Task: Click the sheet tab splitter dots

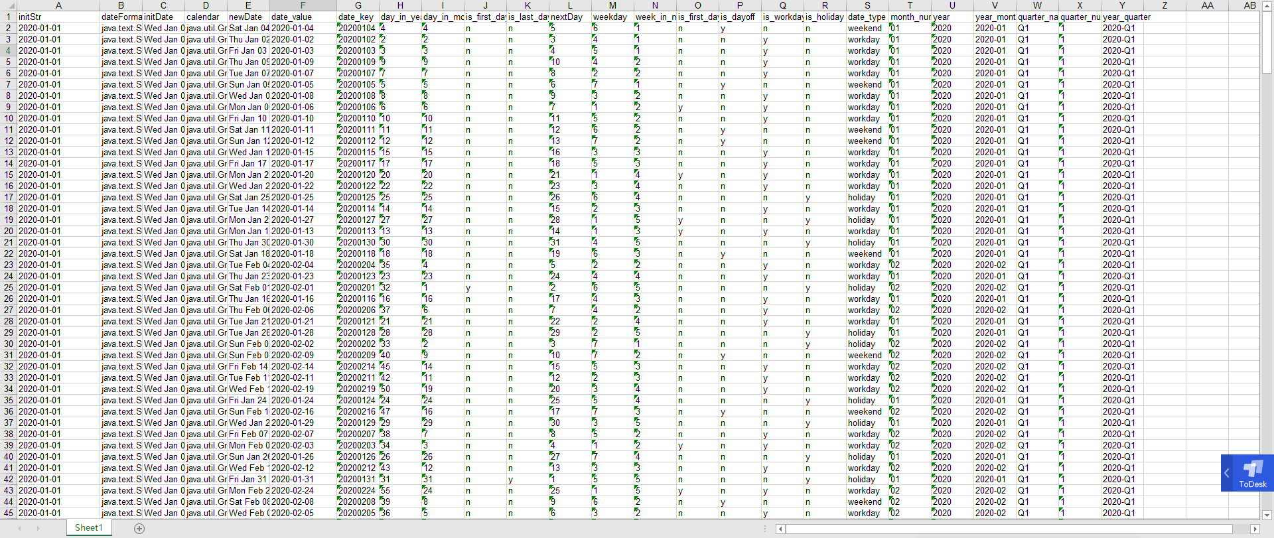Action: (x=764, y=529)
